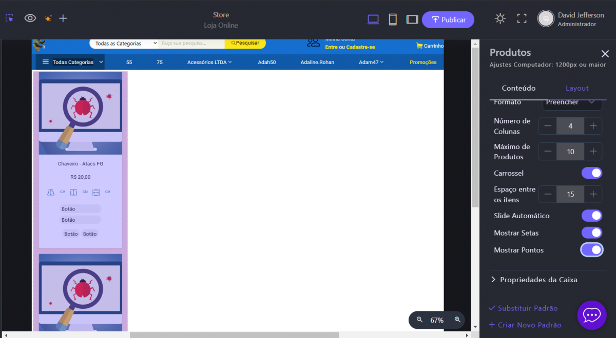Click the plus add element icon
Image resolution: width=616 pixels, height=338 pixels.
(x=63, y=18)
